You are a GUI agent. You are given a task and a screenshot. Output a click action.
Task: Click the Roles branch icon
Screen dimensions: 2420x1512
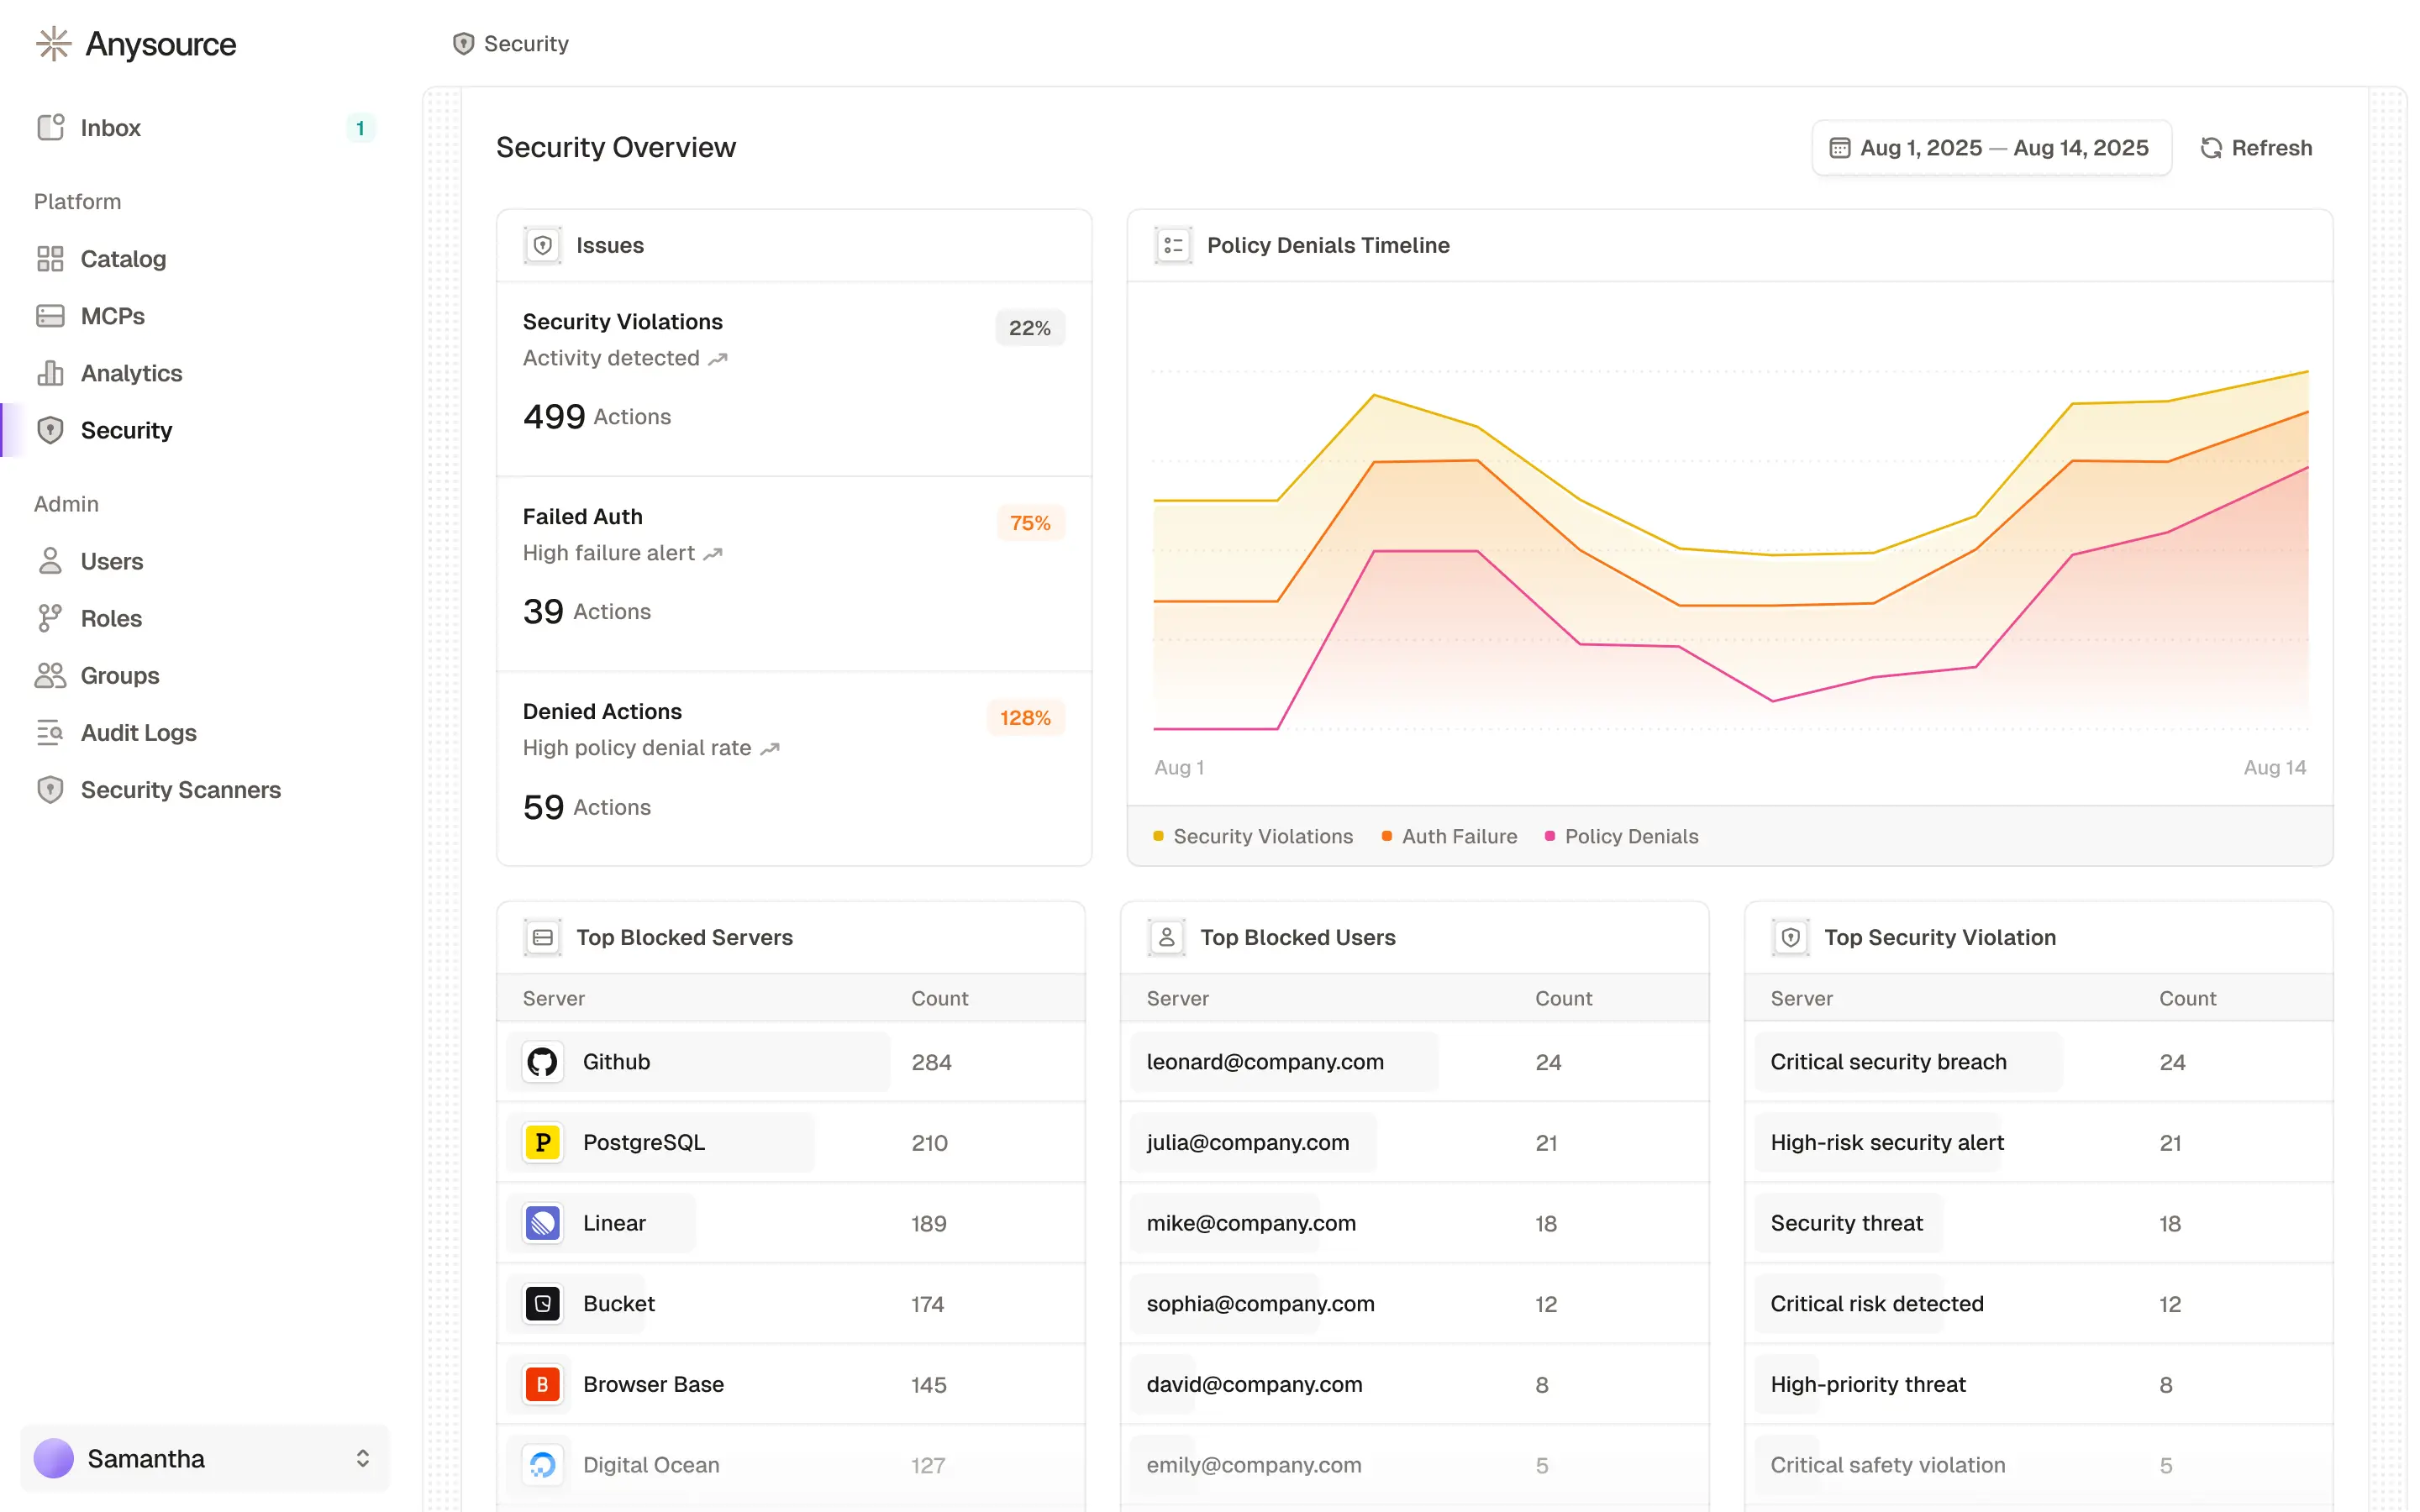pyautogui.click(x=50, y=618)
